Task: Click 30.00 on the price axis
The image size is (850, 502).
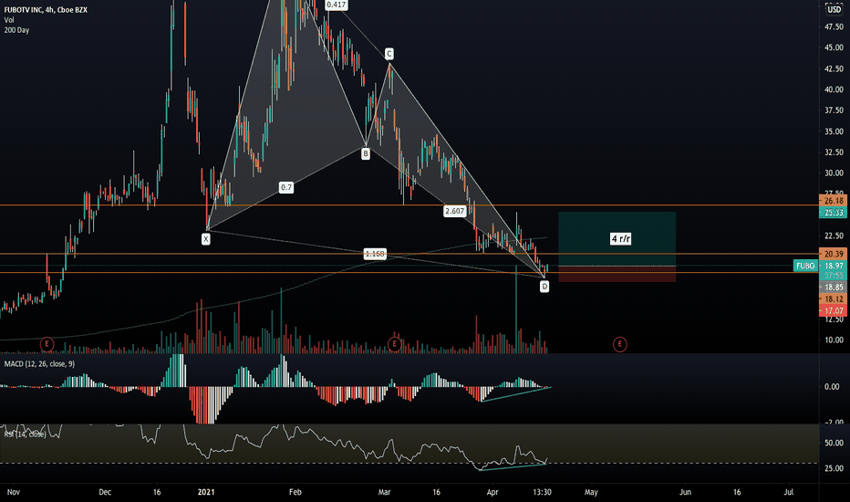Action: [834, 173]
